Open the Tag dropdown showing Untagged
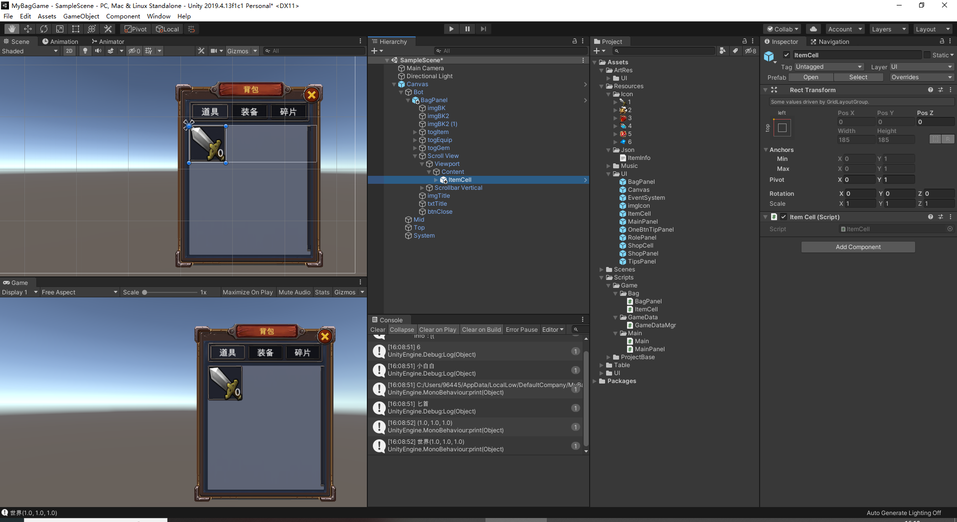The image size is (957, 522). click(x=828, y=67)
